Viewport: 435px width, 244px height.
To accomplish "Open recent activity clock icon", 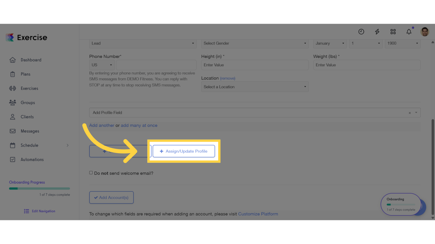I will (361, 31).
